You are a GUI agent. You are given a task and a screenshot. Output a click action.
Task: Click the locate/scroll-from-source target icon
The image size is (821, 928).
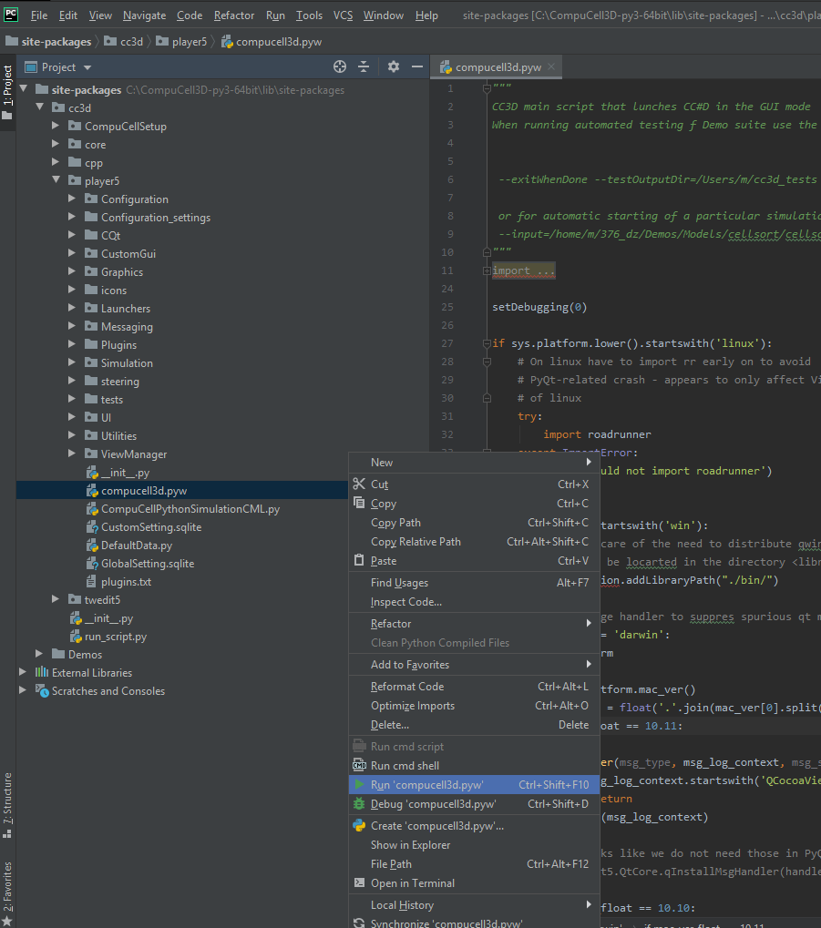339,66
